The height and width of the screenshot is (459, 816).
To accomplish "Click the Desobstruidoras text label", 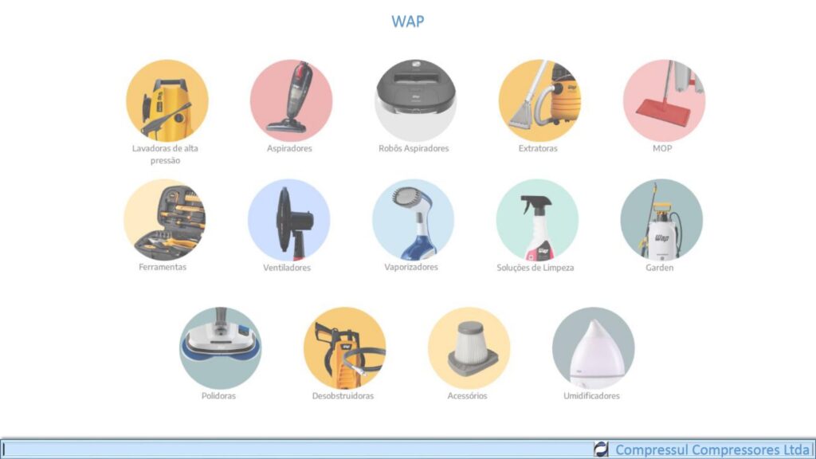I will point(343,395).
